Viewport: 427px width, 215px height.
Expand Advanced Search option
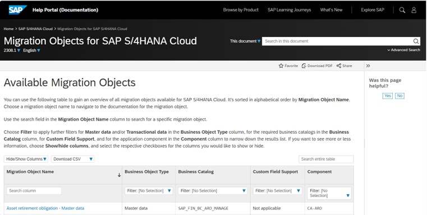coord(403,50)
